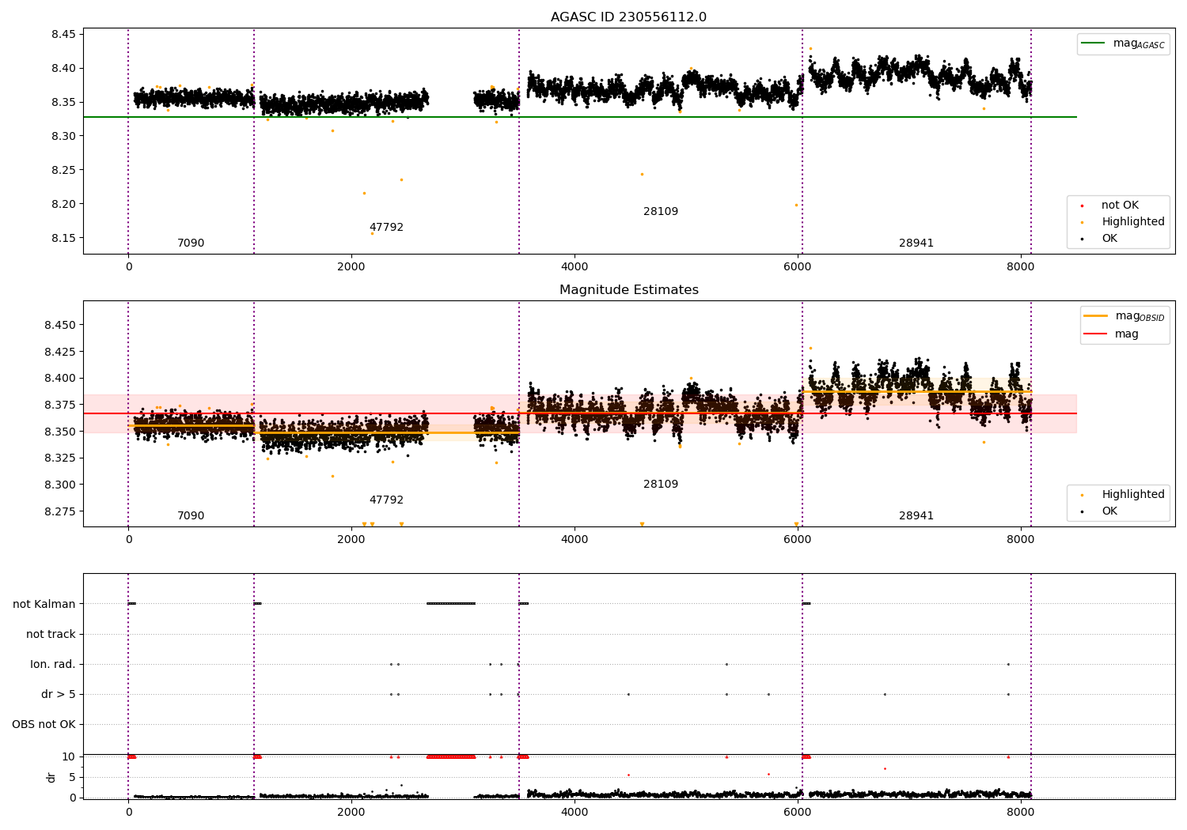The height and width of the screenshot is (830, 1187).
Task: Click the 5 tick on the dr axis
Action: [72, 778]
